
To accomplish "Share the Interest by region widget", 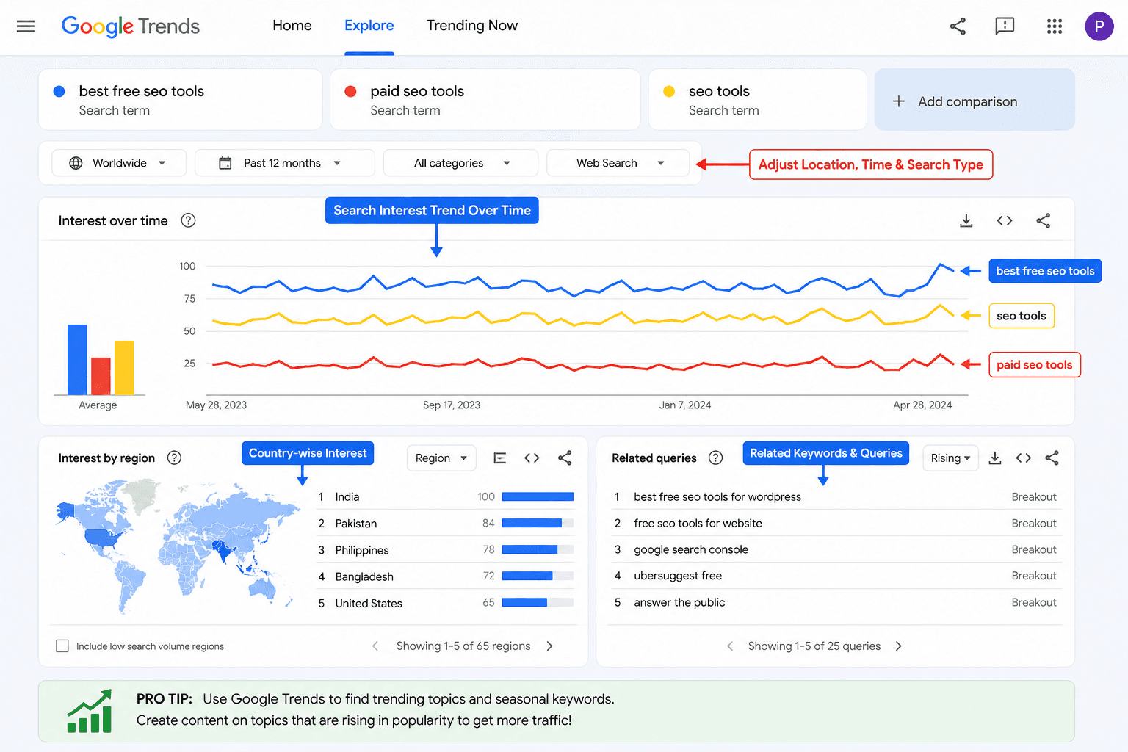I will [565, 458].
